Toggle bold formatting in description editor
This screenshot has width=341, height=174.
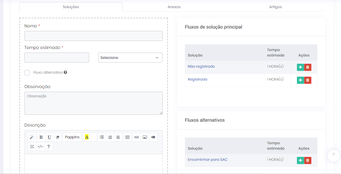pyautogui.click(x=41, y=137)
